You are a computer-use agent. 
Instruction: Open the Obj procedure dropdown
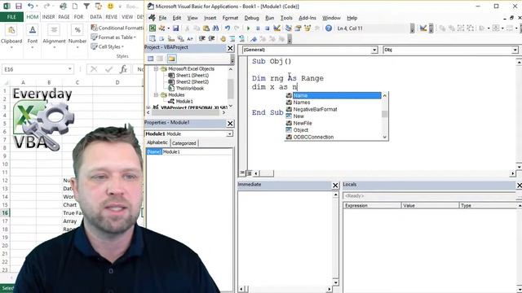pos(515,50)
